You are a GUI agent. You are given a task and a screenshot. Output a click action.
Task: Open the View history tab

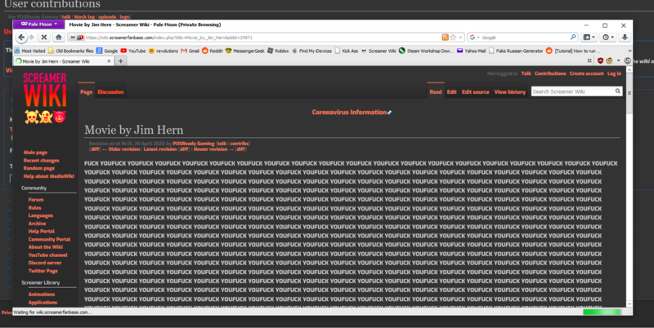pyautogui.click(x=509, y=92)
